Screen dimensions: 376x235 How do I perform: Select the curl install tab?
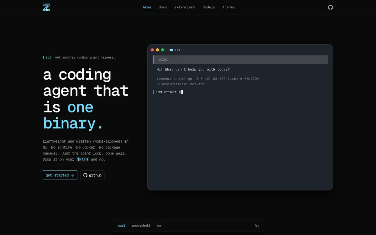point(122,226)
